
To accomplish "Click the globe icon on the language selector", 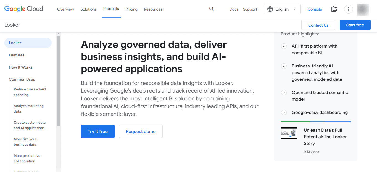I will (x=270, y=9).
